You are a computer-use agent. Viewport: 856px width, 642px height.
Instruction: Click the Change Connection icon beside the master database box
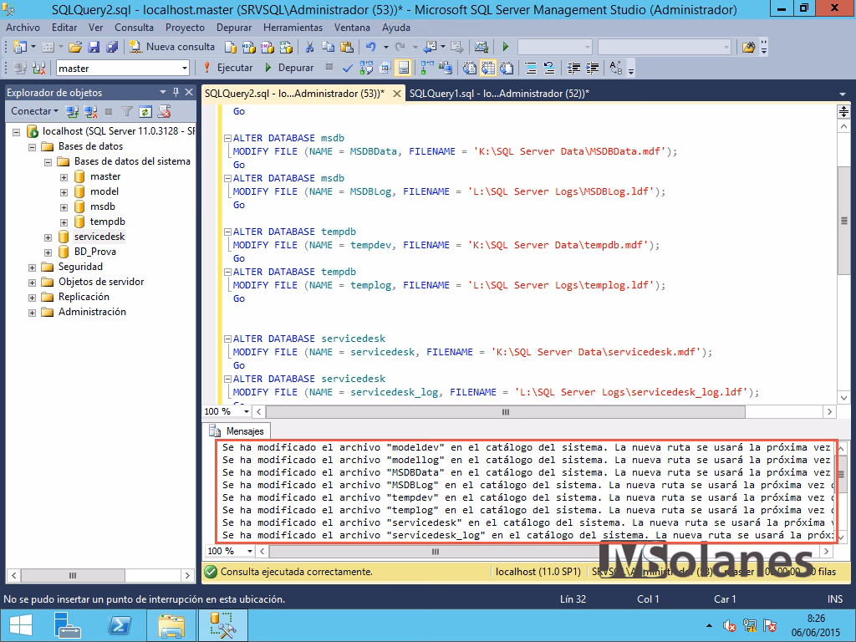point(38,69)
